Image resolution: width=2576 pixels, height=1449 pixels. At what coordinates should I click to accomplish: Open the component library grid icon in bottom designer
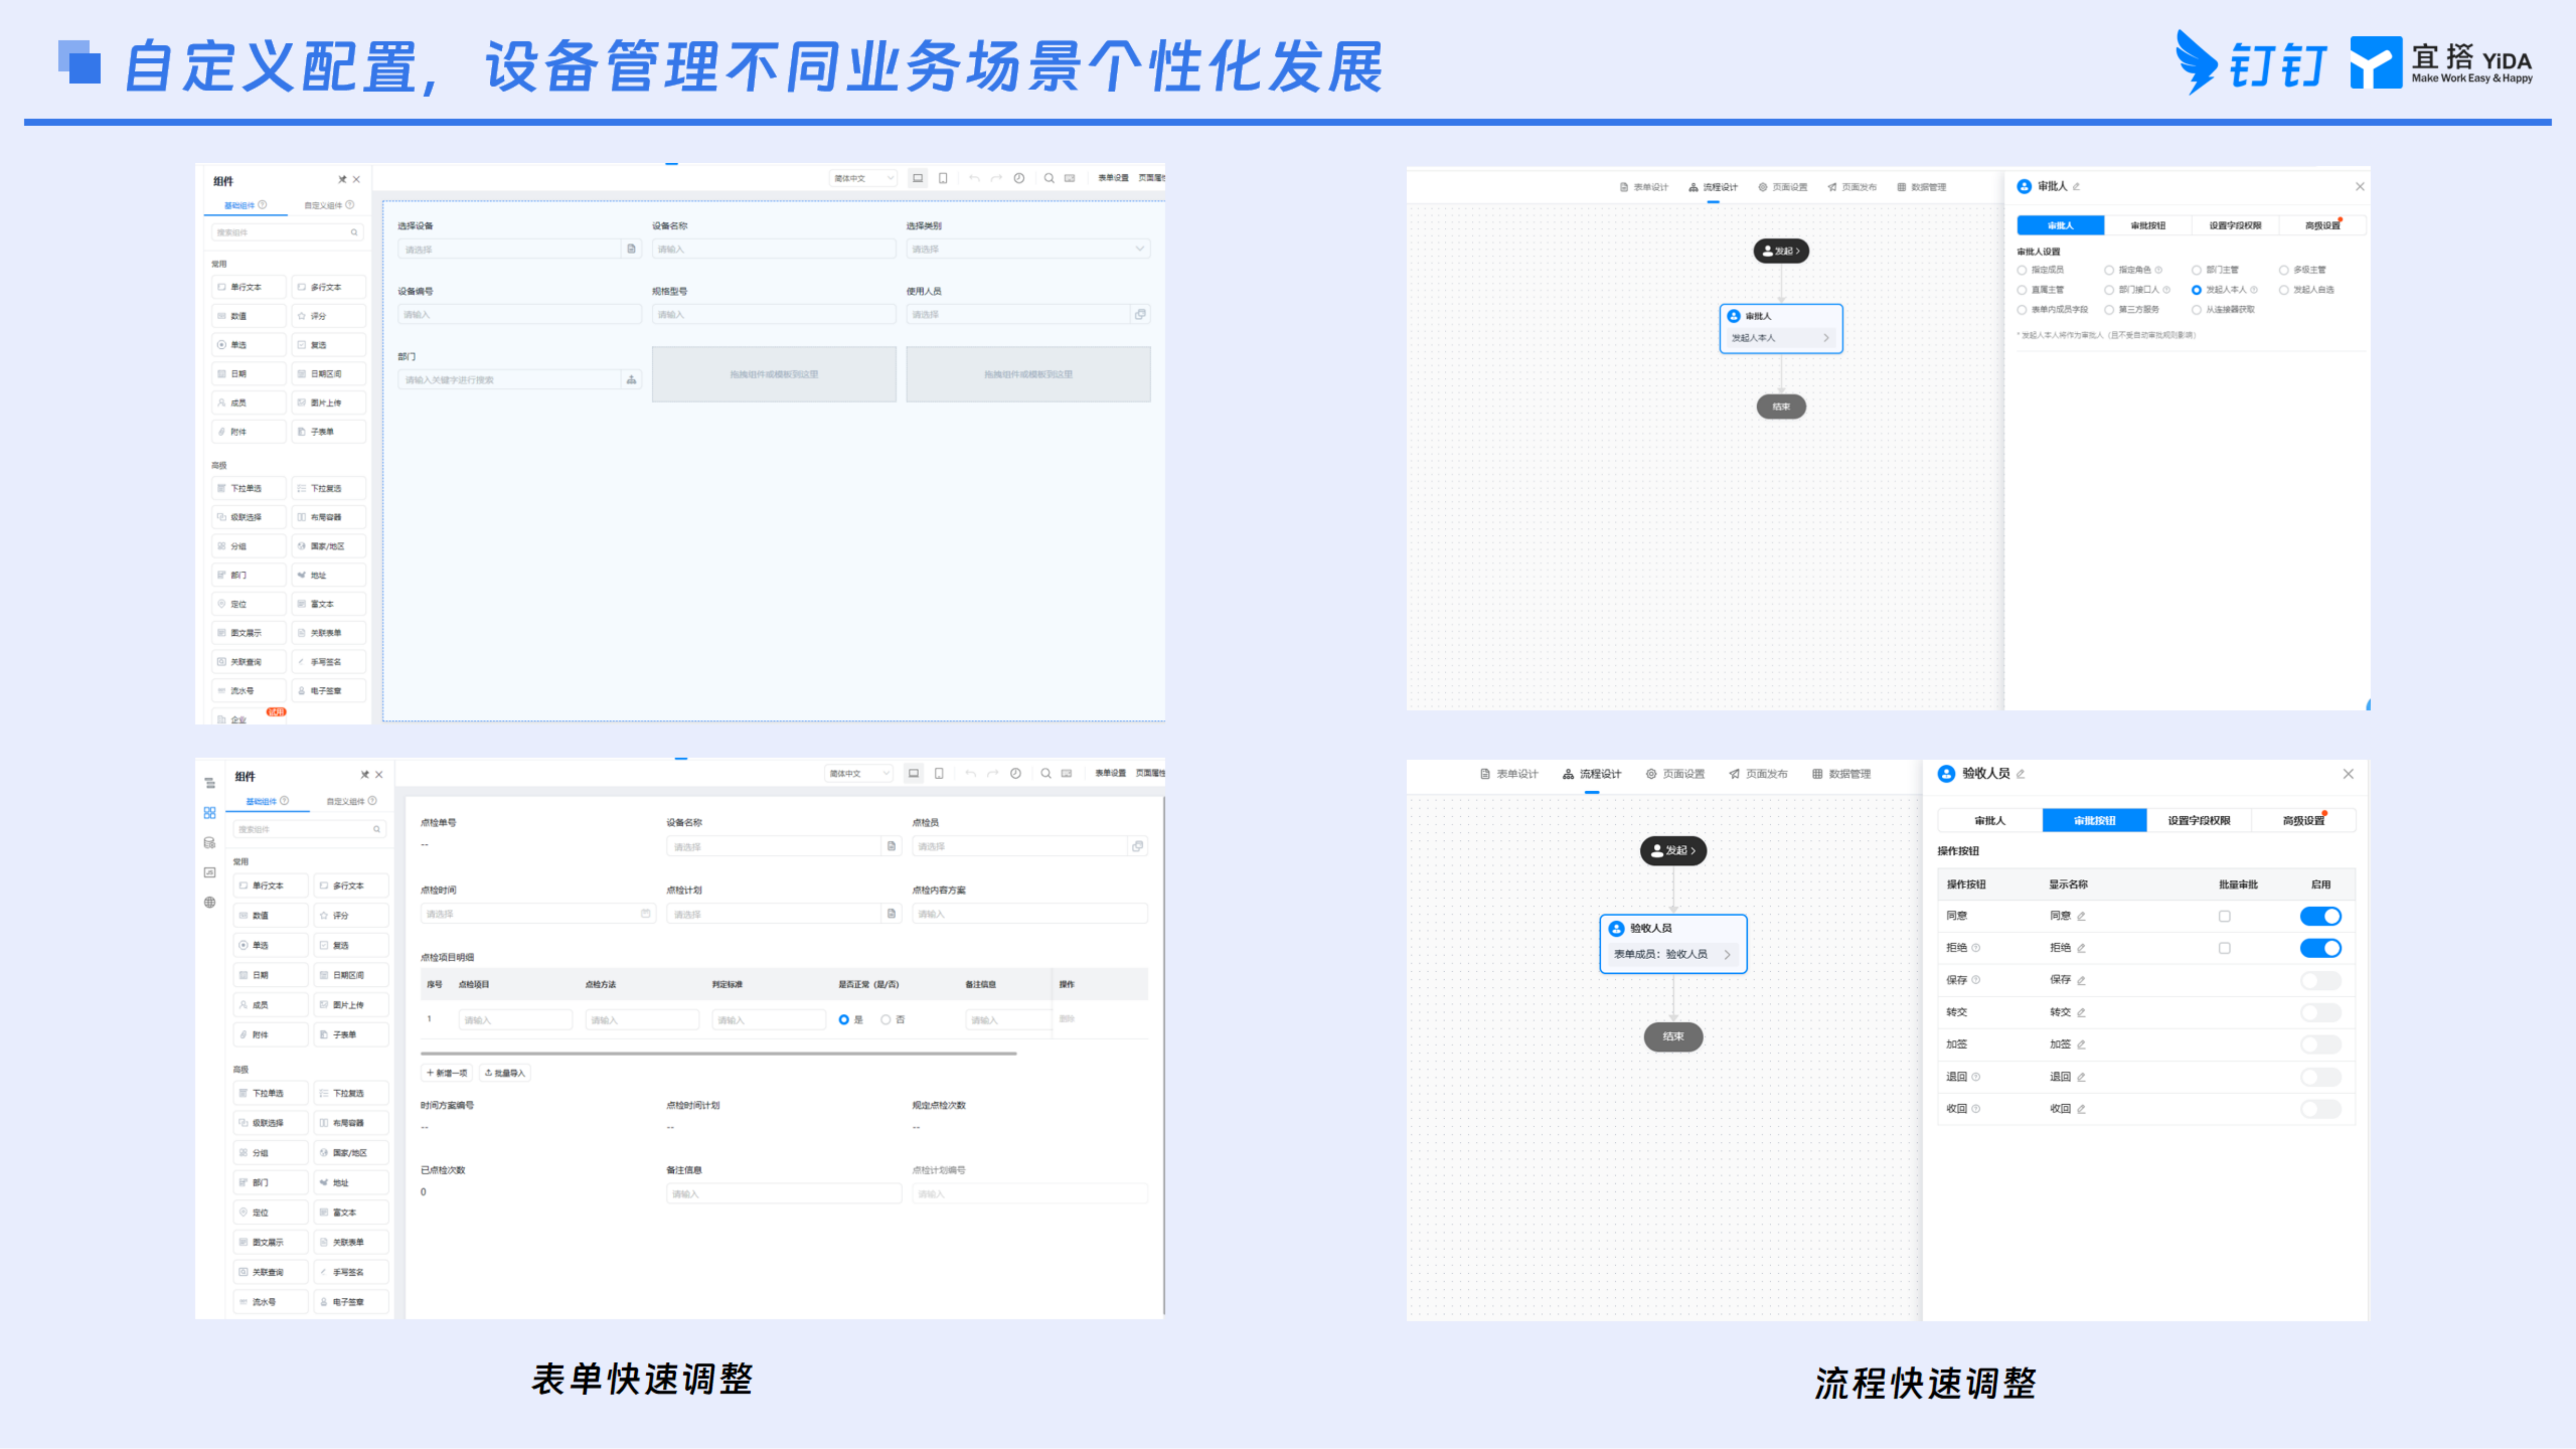click(210, 813)
